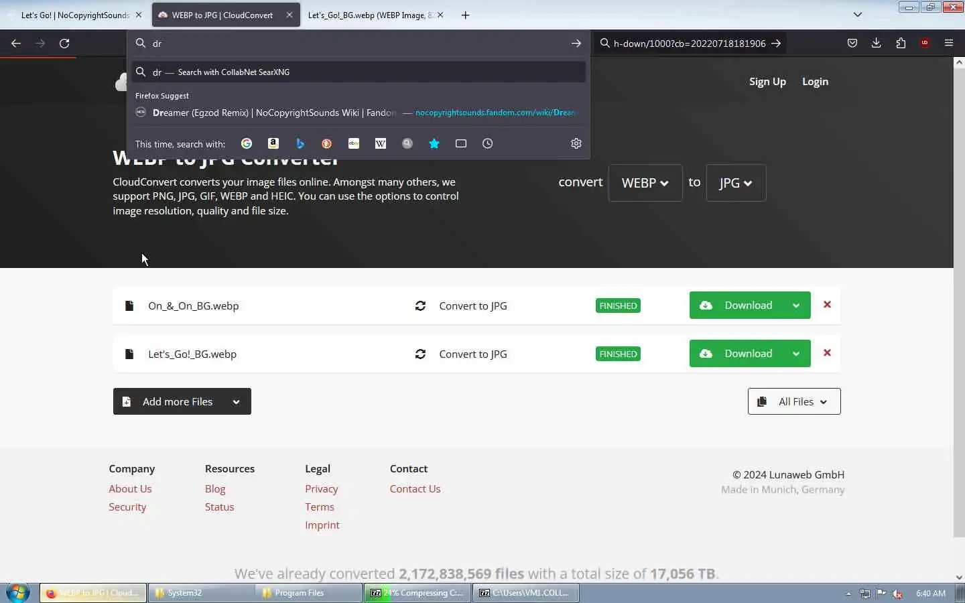Open the Imprint footer link
Image resolution: width=965 pixels, height=603 pixels.
coord(322,525)
